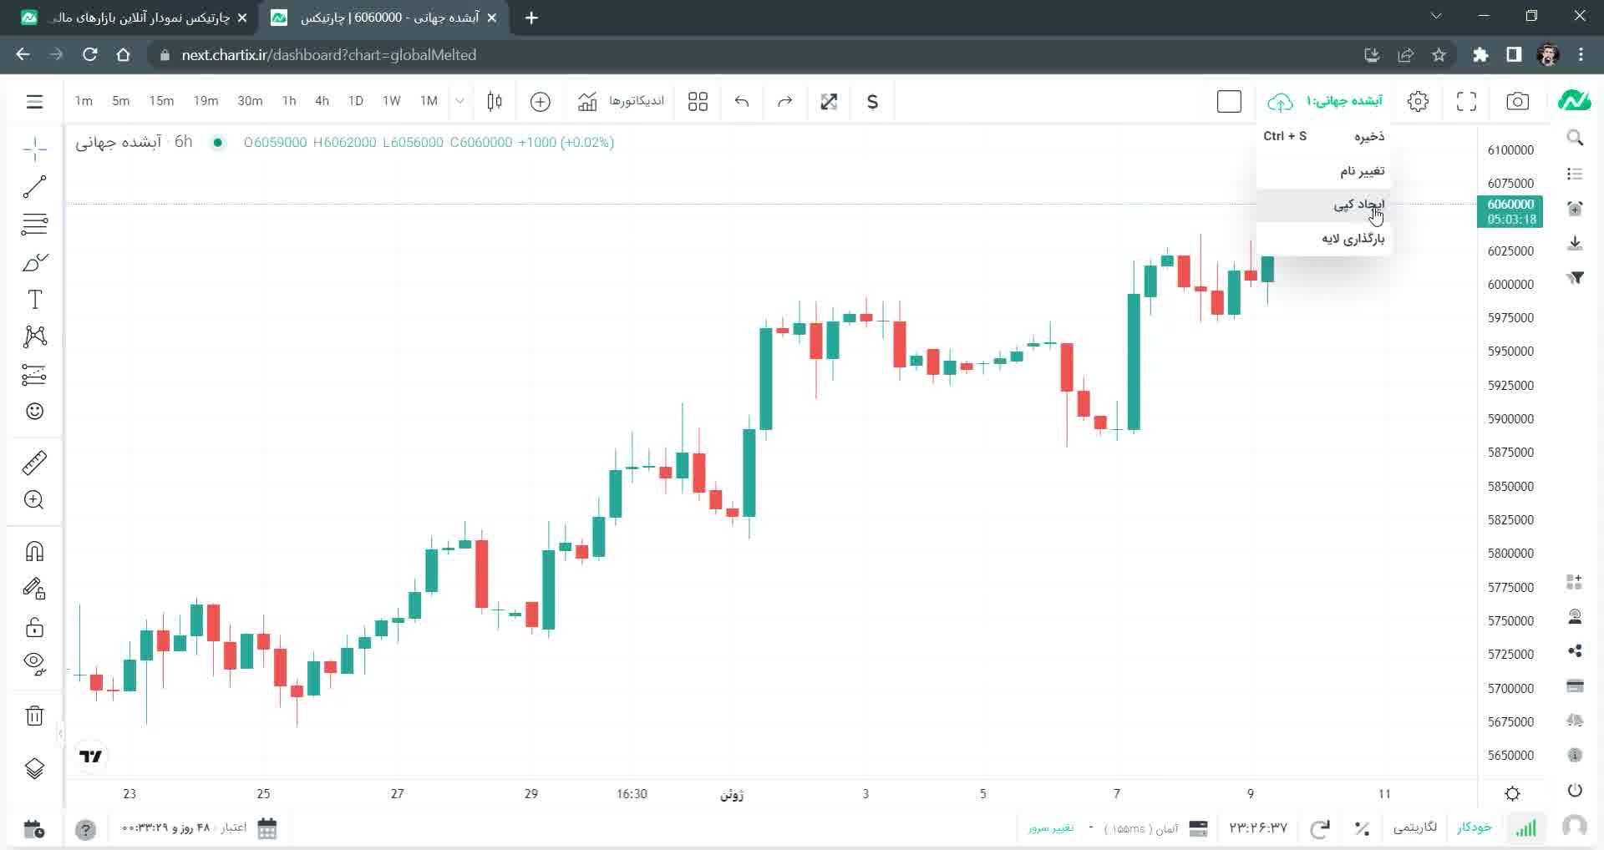Select the trend line drawing tool

pyautogui.click(x=34, y=187)
